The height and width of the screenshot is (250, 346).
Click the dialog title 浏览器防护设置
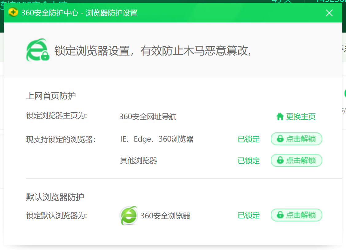click(112, 13)
